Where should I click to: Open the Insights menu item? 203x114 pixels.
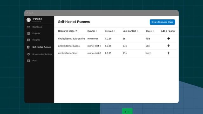tap(36, 40)
